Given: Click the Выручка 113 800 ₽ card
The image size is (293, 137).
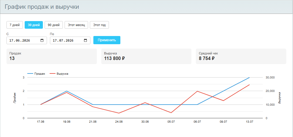Looking at the screenshot, I should coord(146,56).
